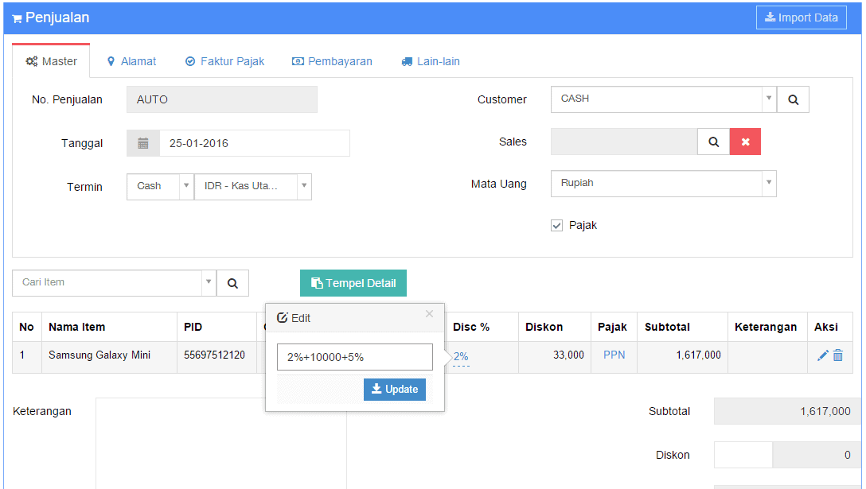Edit Samsung Galaxy Mini row pencil icon
Screen dimensions: 866x489
822,355
